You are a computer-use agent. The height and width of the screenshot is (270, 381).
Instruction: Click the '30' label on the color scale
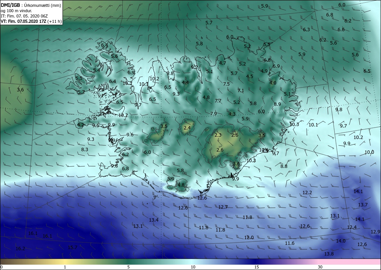pos(320,267)
